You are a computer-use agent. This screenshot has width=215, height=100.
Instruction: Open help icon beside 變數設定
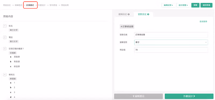click(148, 14)
